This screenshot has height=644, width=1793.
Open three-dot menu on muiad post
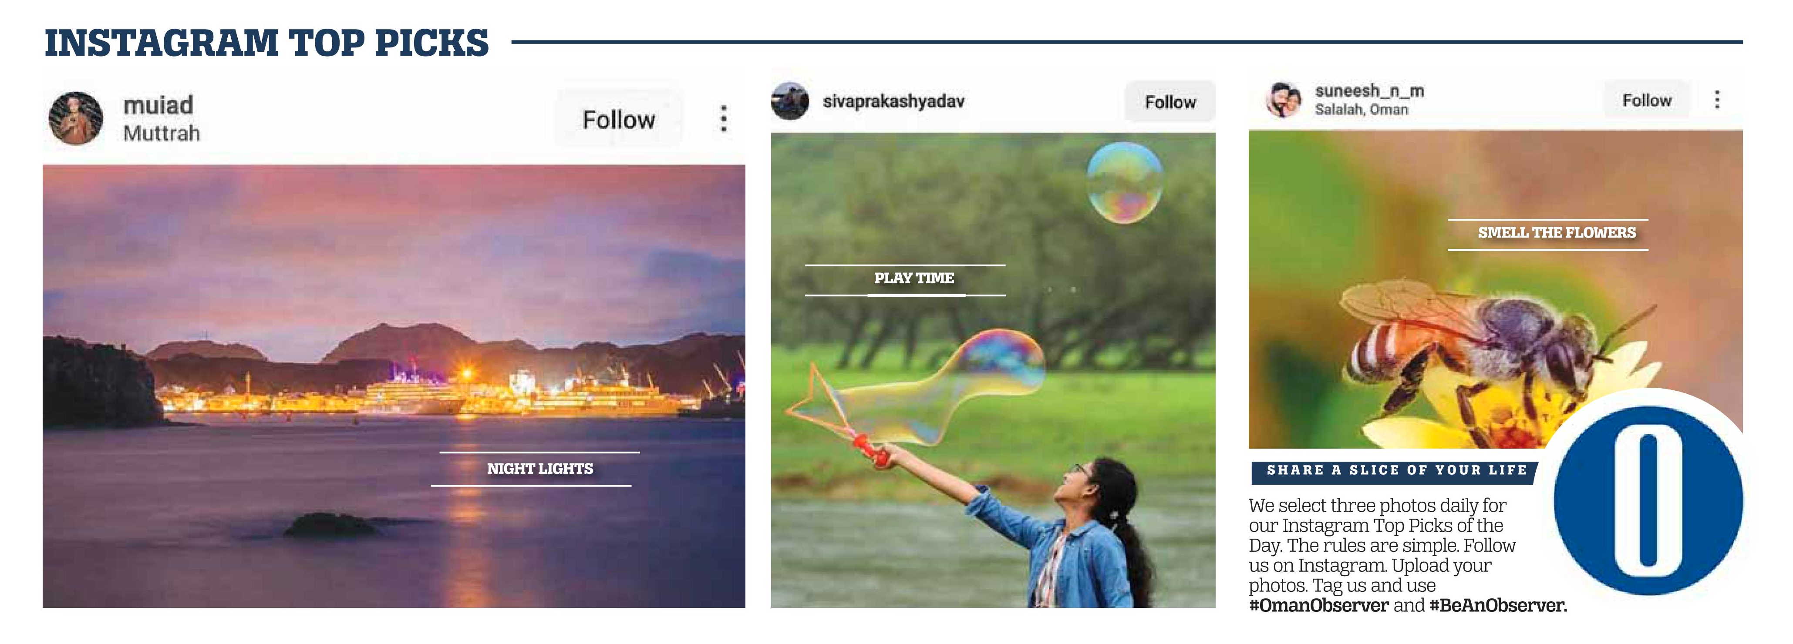[x=724, y=119]
